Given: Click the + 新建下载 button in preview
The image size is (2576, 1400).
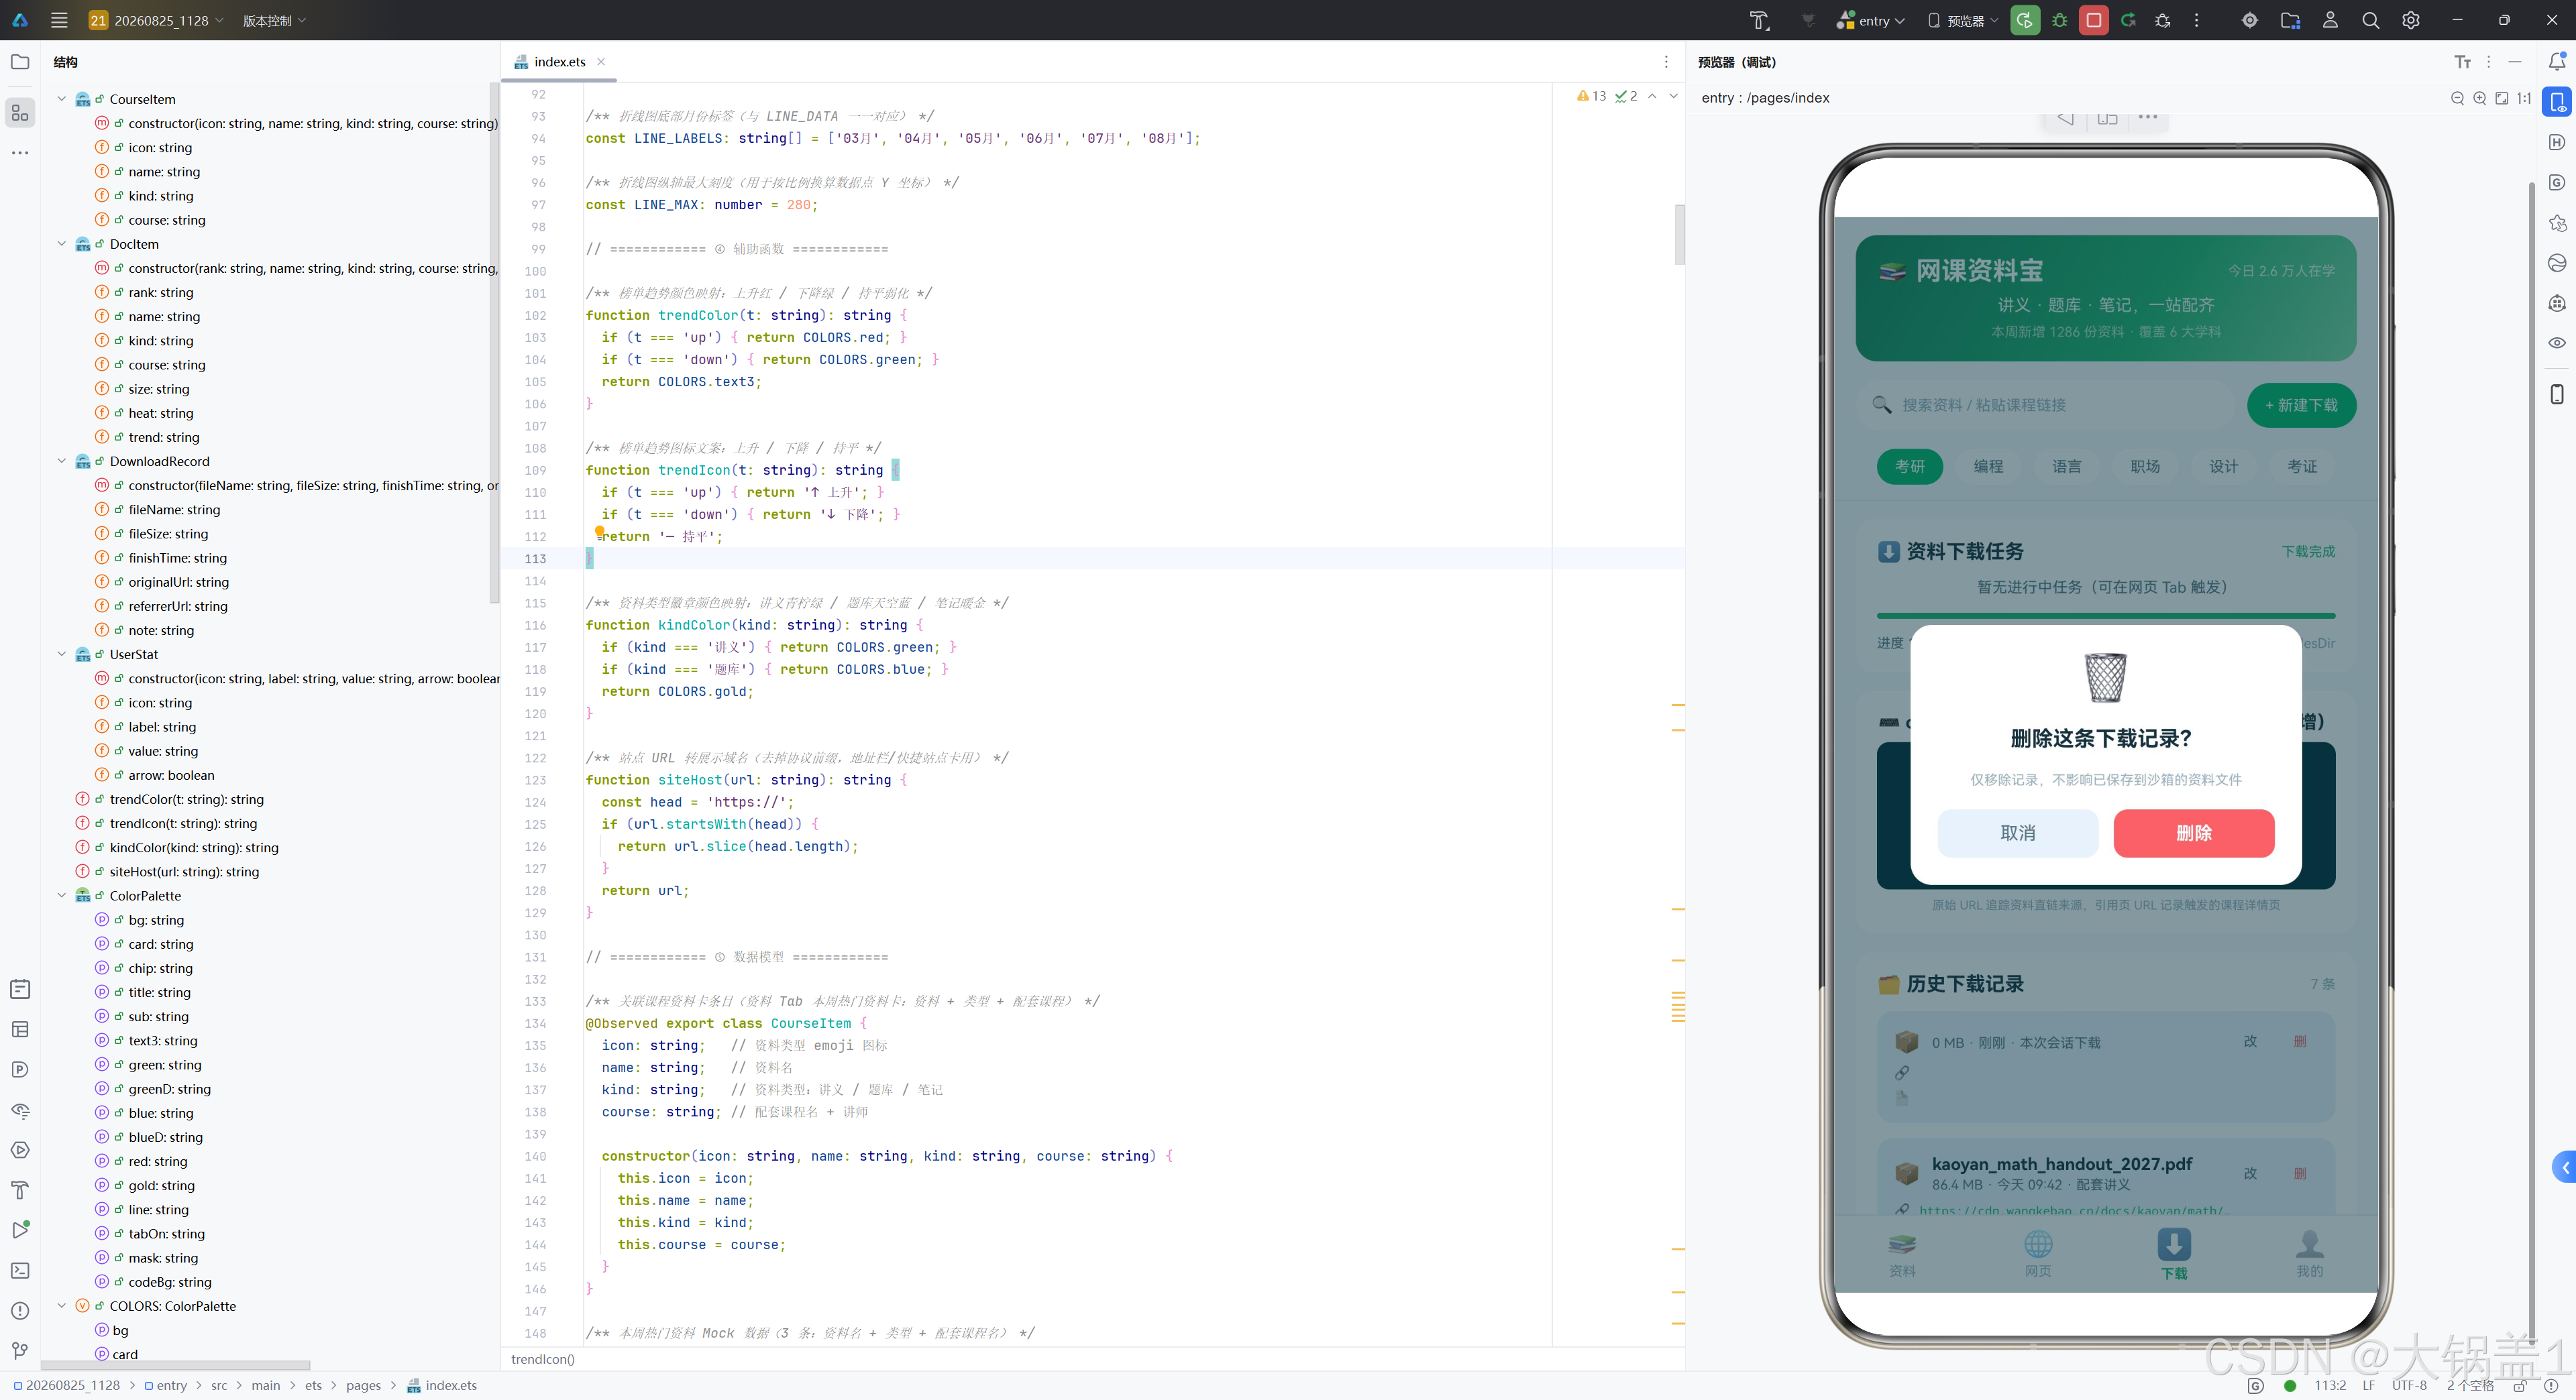Looking at the screenshot, I should pyautogui.click(x=2301, y=405).
